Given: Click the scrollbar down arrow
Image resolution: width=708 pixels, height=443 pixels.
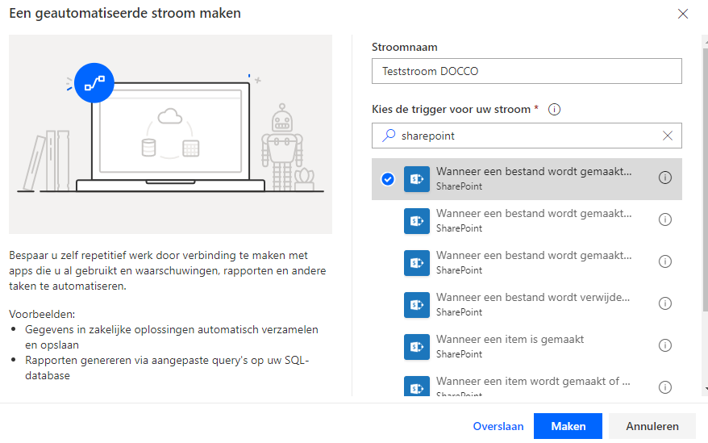Looking at the screenshot, I should click(x=706, y=388).
